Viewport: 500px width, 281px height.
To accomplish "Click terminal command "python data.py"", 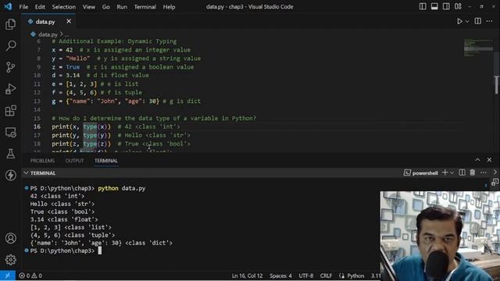I will tap(122, 188).
